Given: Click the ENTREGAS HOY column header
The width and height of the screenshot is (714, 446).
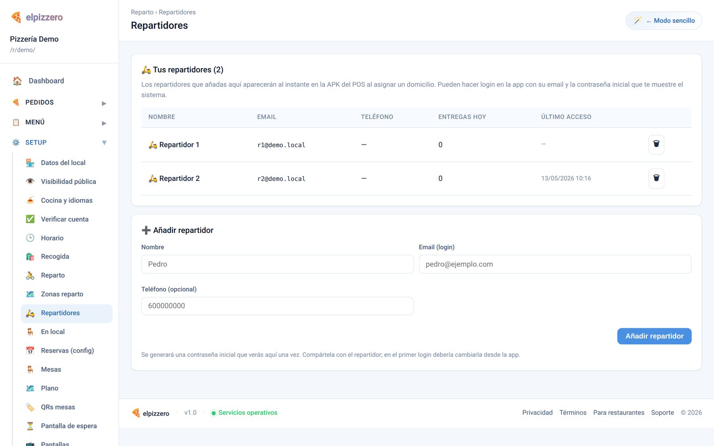Looking at the screenshot, I should [462, 117].
